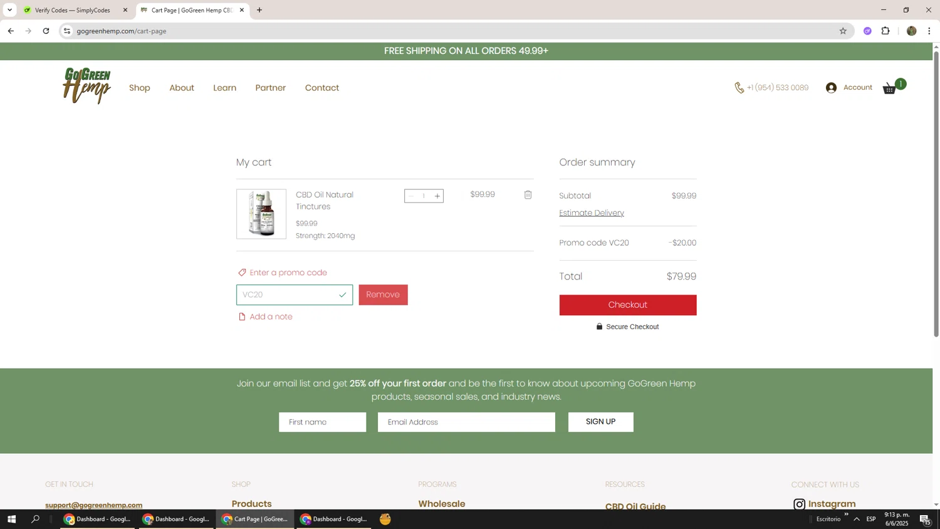Click the phone number +1 (954) 533 0089
This screenshot has height=529, width=940.
pyautogui.click(x=778, y=88)
